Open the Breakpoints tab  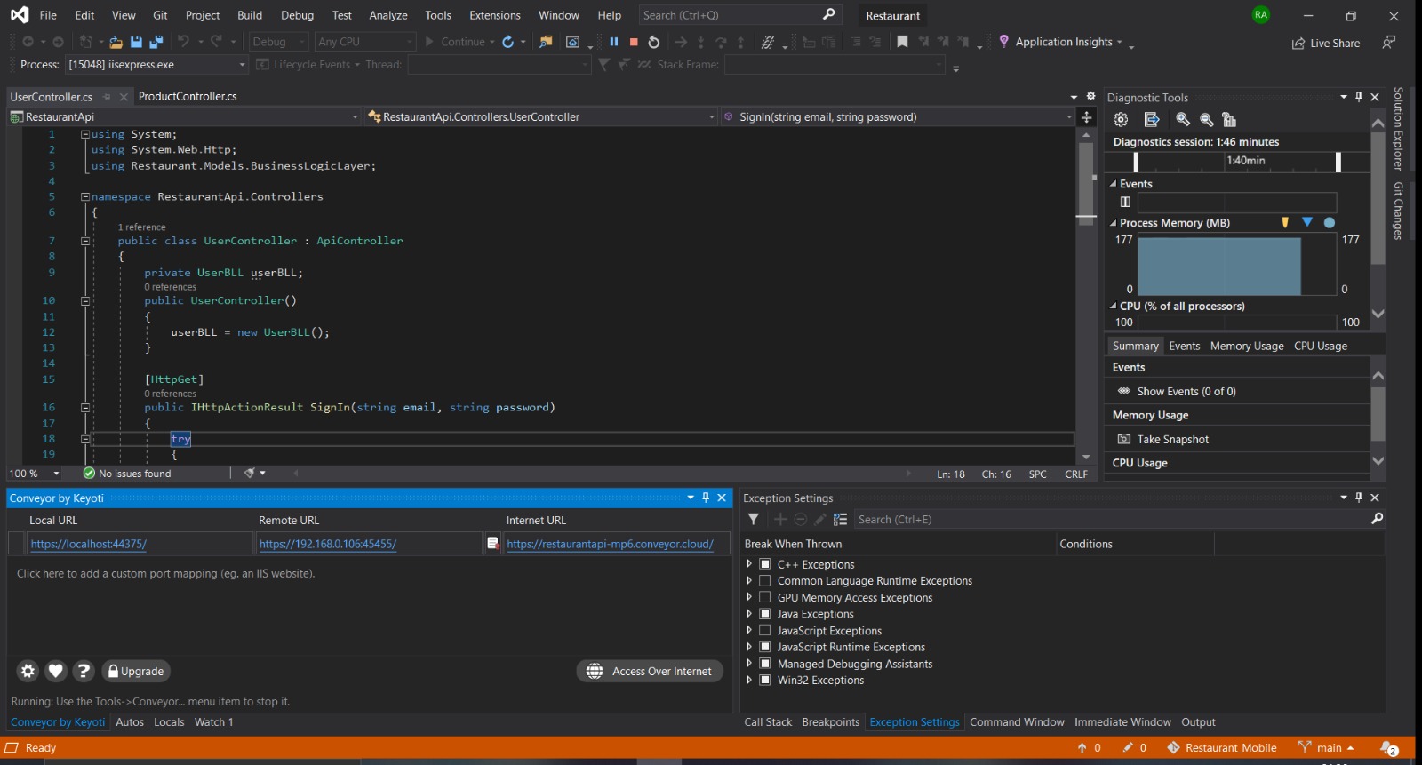point(830,721)
